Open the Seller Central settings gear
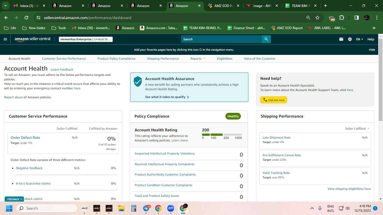Viewport: 383px width, 215px height. (350, 39)
